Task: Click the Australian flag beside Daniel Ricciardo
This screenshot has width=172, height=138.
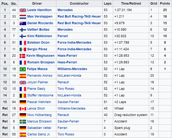Action: coord(23,23)
